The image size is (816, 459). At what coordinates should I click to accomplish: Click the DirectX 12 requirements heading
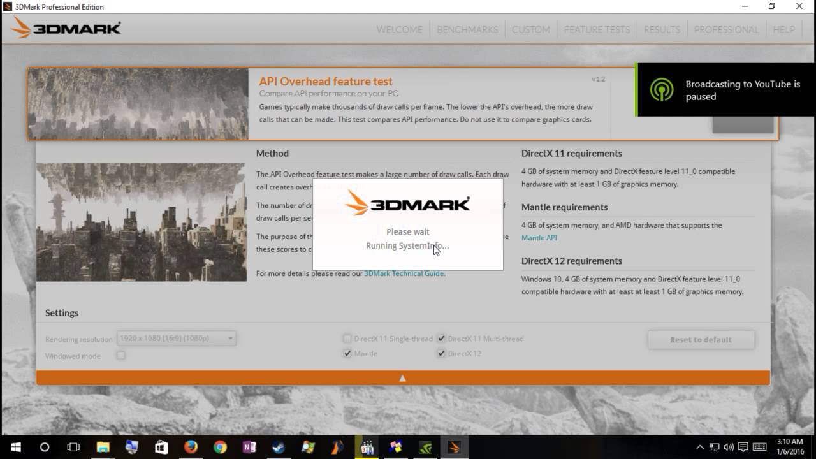coord(572,261)
